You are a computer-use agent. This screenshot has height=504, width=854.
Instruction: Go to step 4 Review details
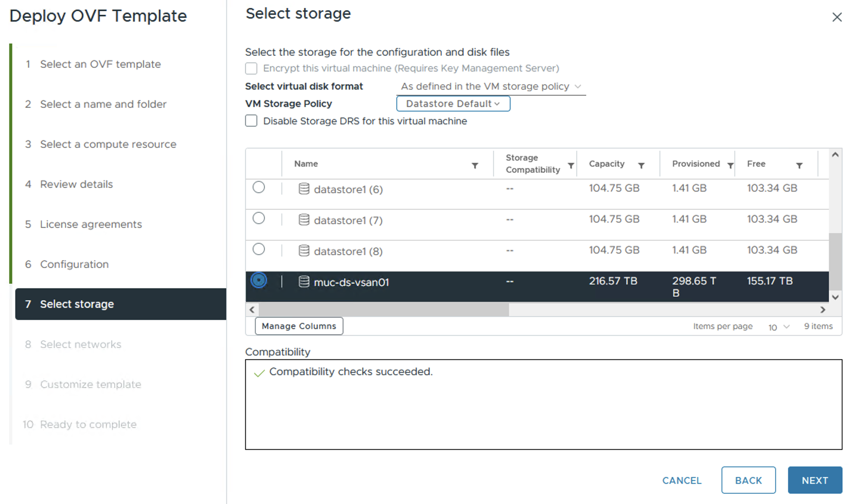pyautogui.click(x=76, y=184)
